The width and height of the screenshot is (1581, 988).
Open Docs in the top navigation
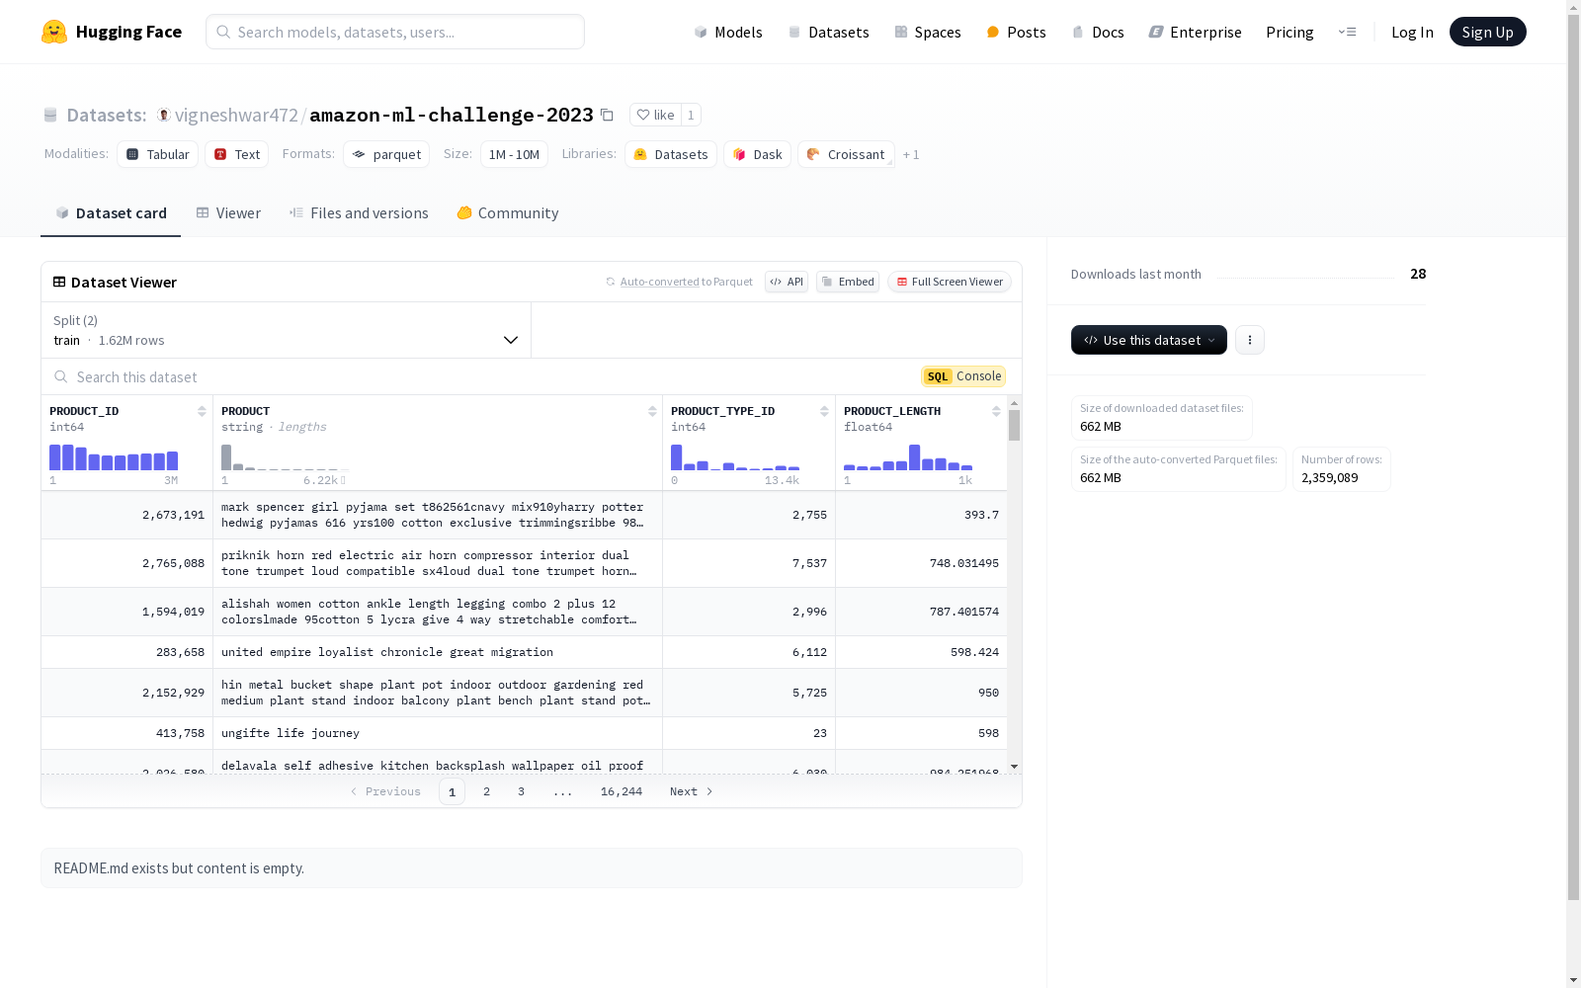(x=1098, y=32)
